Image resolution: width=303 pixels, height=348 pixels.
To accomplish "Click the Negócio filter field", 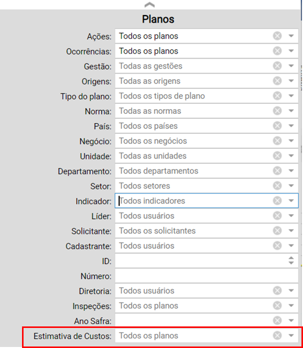I will [x=206, y=141].
